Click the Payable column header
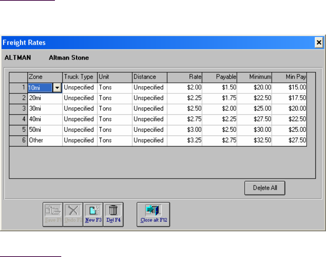 [219, 77]
